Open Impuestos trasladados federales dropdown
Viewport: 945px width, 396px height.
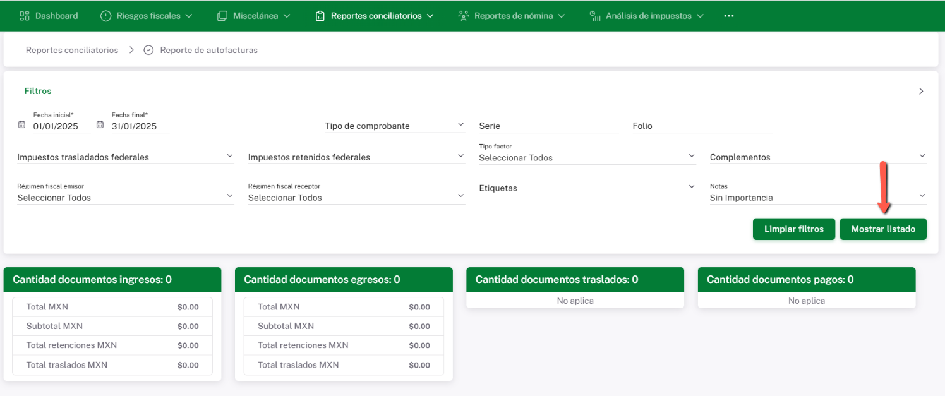coord(230,156)
